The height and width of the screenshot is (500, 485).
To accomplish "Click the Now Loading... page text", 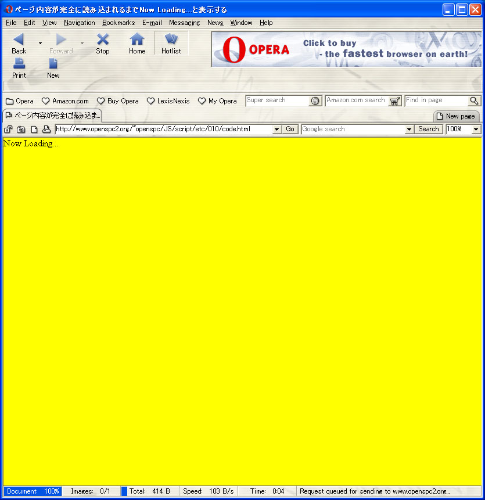I will pos(31,144).
